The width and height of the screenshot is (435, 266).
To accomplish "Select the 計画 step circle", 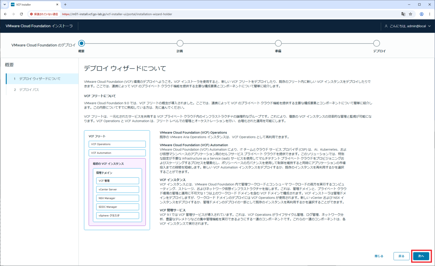I will coord(180,43).
